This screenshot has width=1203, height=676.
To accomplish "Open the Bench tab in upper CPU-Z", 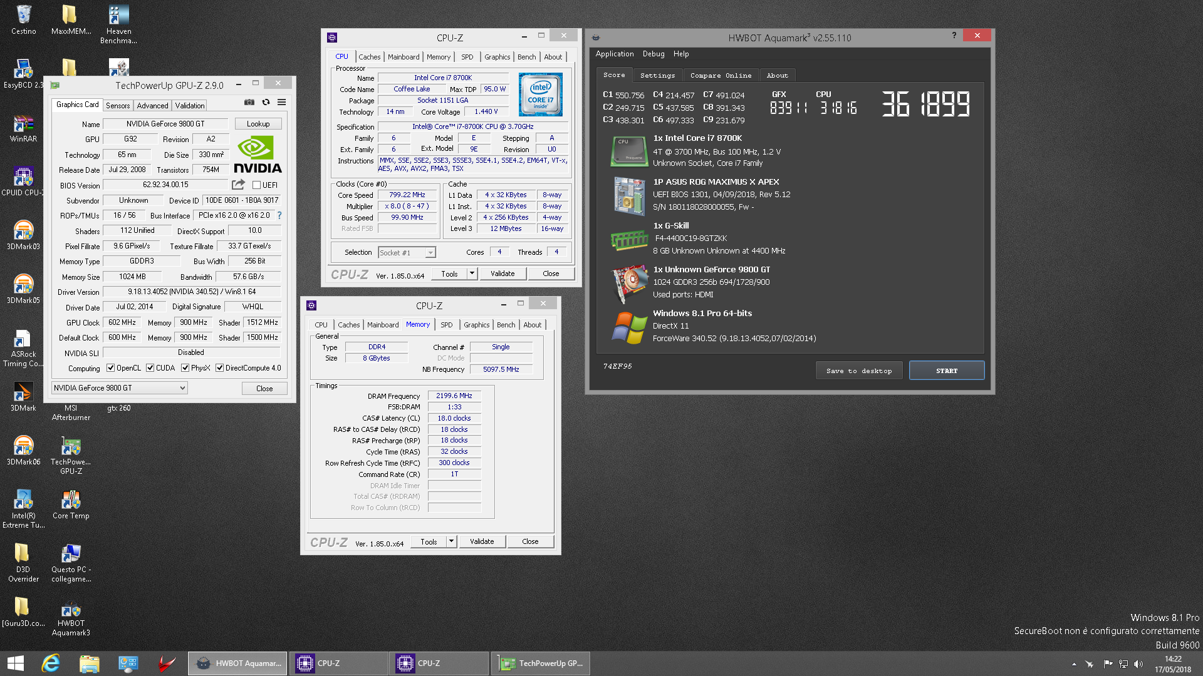I will [x=526, y=57].
